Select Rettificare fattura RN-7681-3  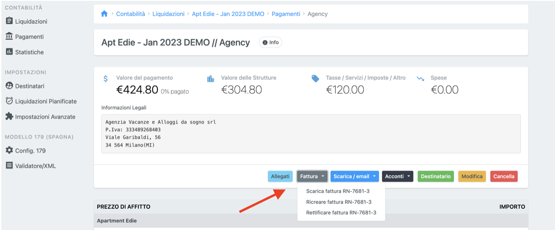tap(341, 213)
